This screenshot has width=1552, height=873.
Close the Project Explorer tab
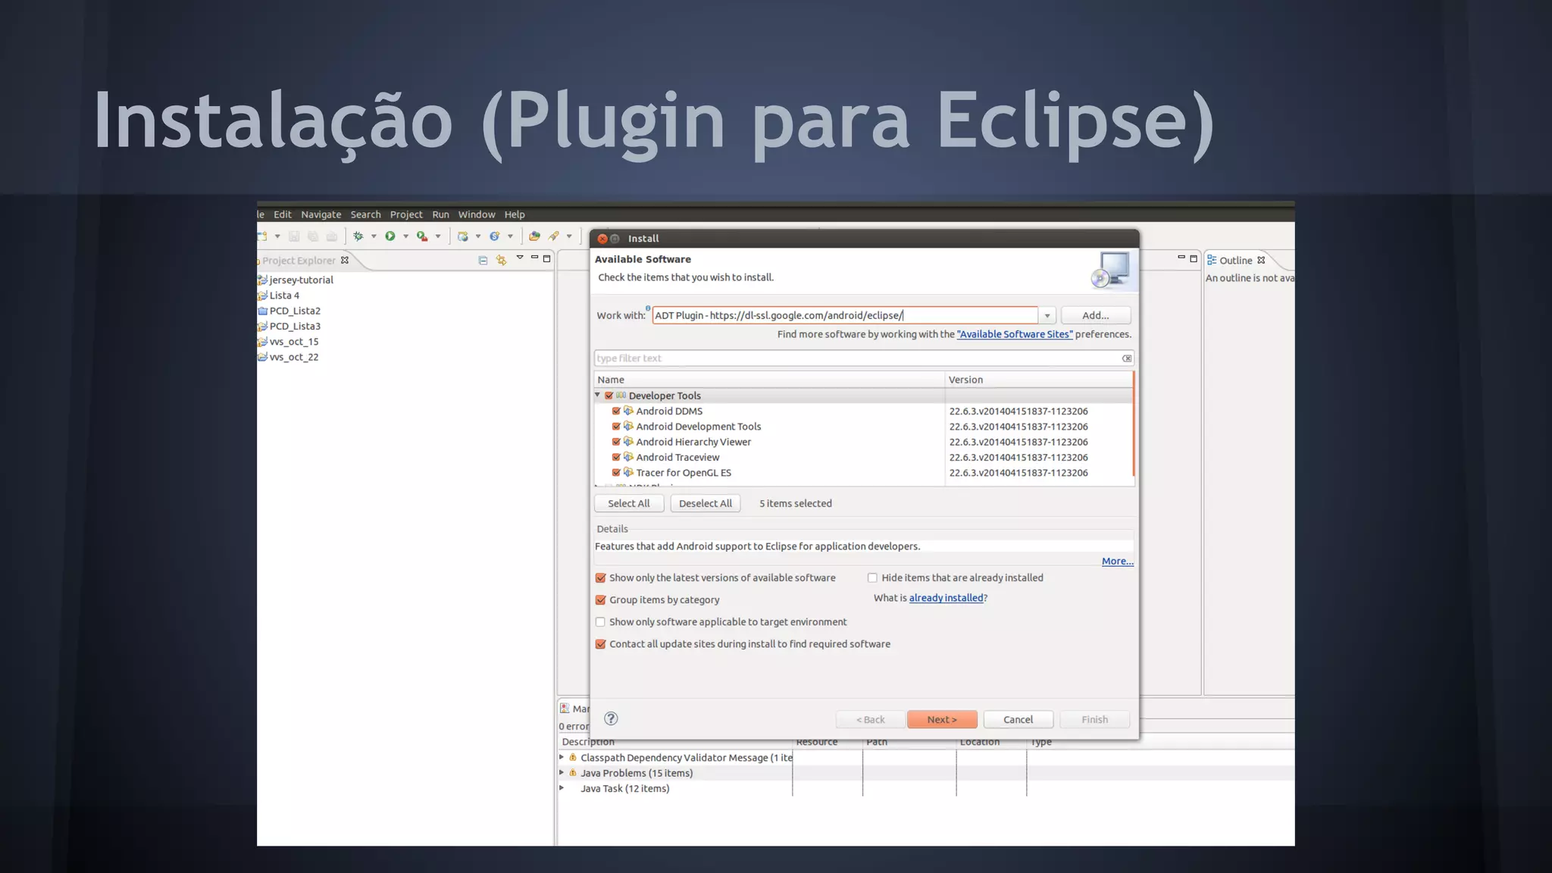(x=345, y=260)
